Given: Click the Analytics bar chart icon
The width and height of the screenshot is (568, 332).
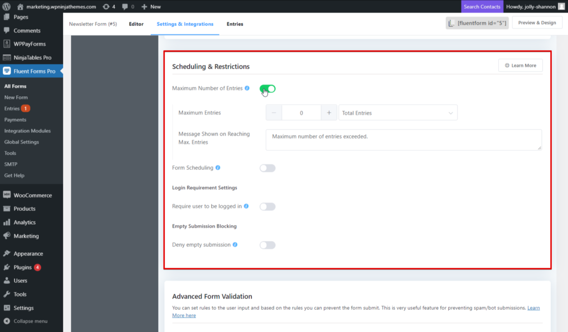Looking at the screenshot, I should click(x=7, y=222).
